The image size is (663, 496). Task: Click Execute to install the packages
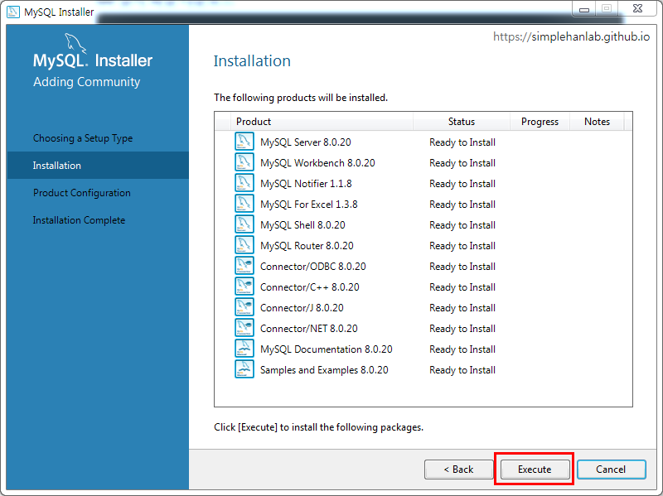point(535,470)
